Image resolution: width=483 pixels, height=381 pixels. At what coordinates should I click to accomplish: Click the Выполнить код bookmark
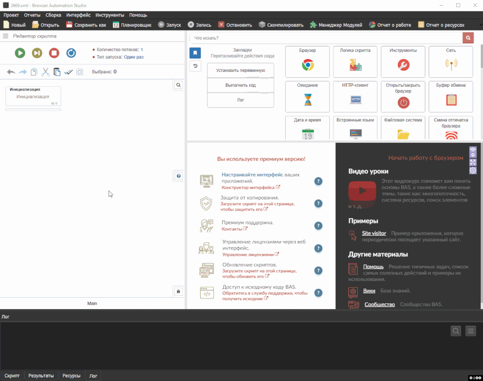(x=241, y=85)
